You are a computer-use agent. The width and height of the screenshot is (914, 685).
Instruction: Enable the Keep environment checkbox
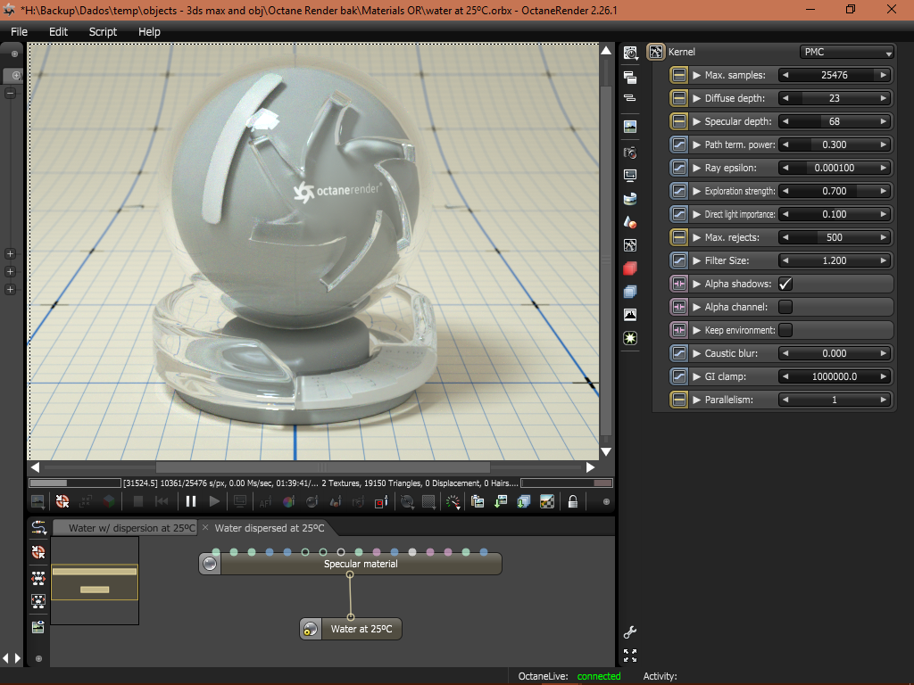(785, 330)
